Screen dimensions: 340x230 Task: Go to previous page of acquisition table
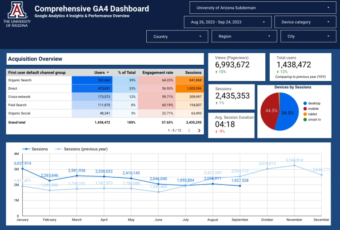pyautogui.click(x=189, y=130)
